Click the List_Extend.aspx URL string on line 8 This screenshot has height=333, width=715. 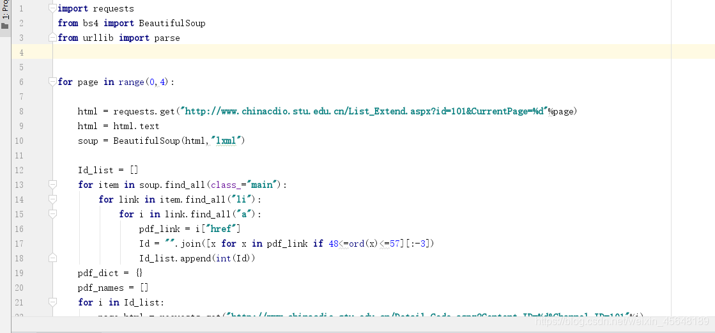point(364,111)
